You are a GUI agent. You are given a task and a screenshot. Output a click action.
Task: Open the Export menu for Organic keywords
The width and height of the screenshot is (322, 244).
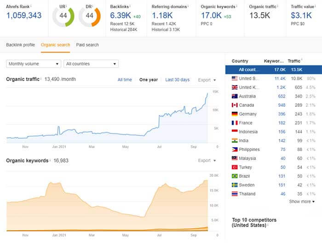click(x=207, y=161)
